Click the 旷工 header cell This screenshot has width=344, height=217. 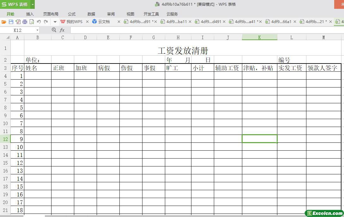[178, 68]
